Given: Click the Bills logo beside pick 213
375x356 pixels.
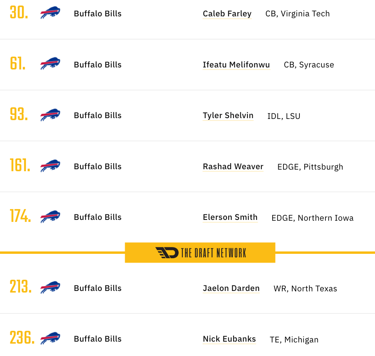Looking at the screenshot, I should [x=50, y=287].
